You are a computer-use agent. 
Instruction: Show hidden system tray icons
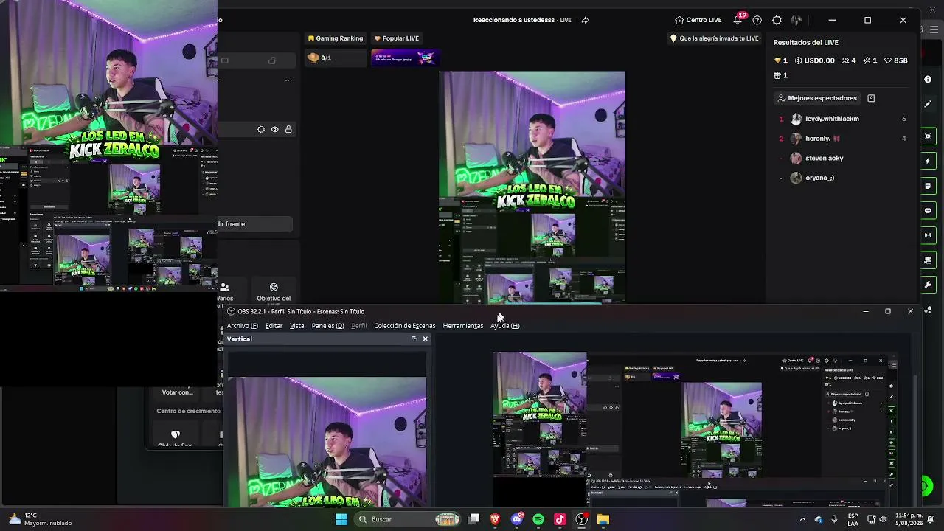(x=802, y=519)
